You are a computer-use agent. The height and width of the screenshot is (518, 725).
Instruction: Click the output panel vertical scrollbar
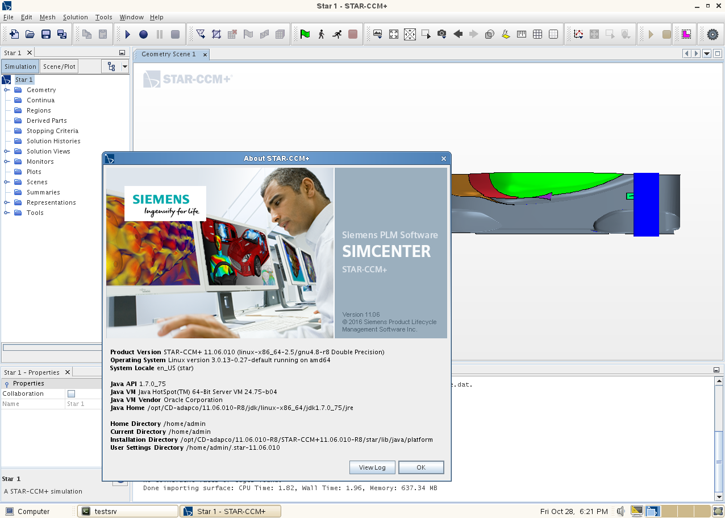pyautogui.click(x=719, y=439)
